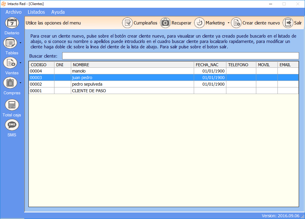Sort by the DNI column header
Screen dimensions: 305x219
click(x=62, y=65)
